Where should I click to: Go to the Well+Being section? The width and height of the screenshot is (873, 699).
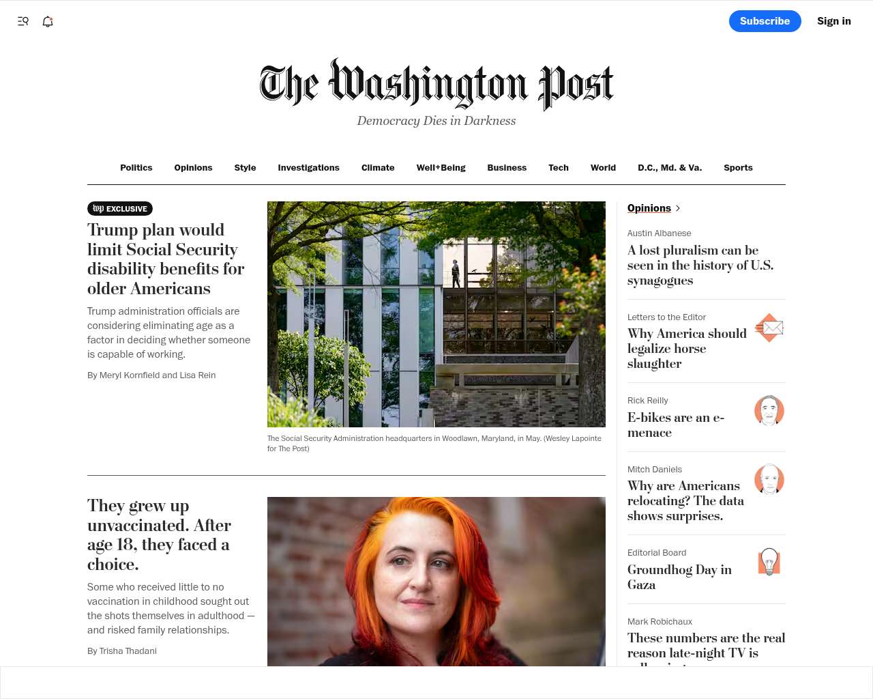pyautogui.click(x=441, y=168)
